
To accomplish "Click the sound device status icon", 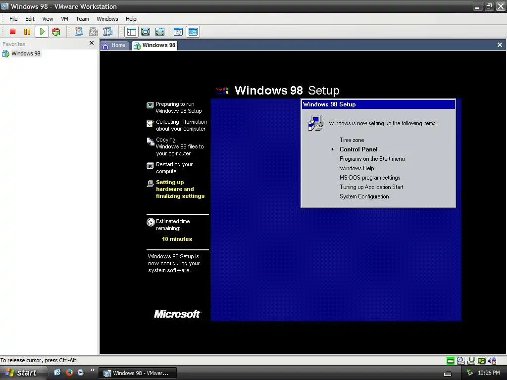I will (x=492, y=361).
